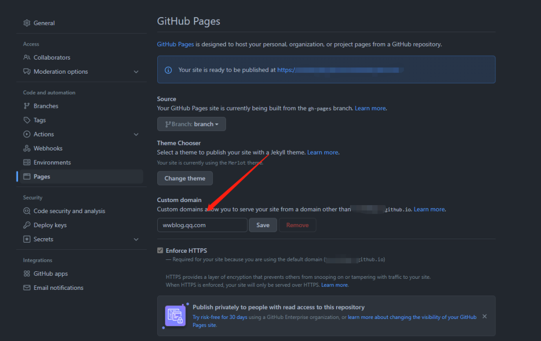Click Learn more about HTTPS
The image size is (541, 341).
click(334, 285)
